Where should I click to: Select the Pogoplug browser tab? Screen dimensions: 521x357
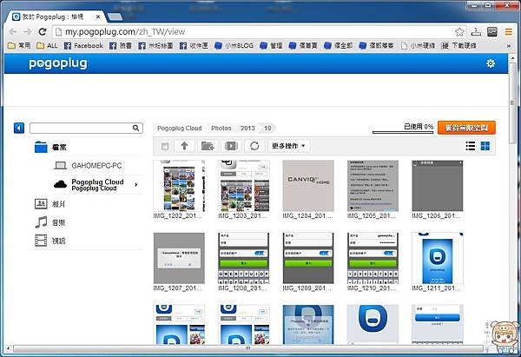coord(55,17)
